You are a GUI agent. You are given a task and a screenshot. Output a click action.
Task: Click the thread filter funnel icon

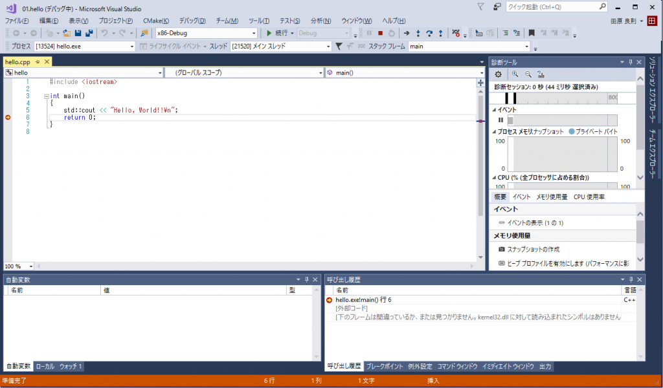339,47
